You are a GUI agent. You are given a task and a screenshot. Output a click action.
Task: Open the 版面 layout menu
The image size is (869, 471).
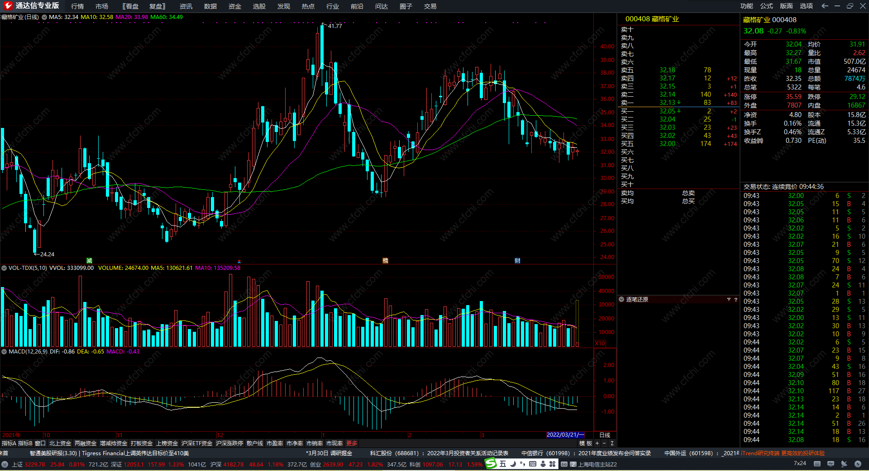coord(787,6)
